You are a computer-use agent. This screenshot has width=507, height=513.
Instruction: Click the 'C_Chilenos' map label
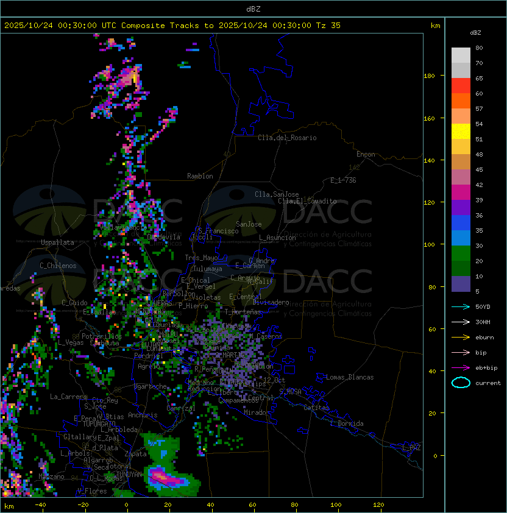(x=58, y=266)
